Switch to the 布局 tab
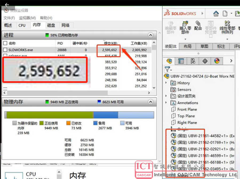The height and width of the screenshot is (179, 240). tap(187, 46)
